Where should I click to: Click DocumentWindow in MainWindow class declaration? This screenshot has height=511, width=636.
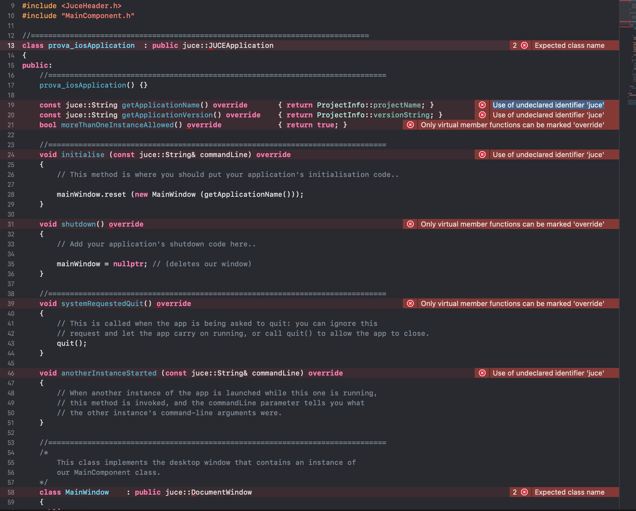221,492
